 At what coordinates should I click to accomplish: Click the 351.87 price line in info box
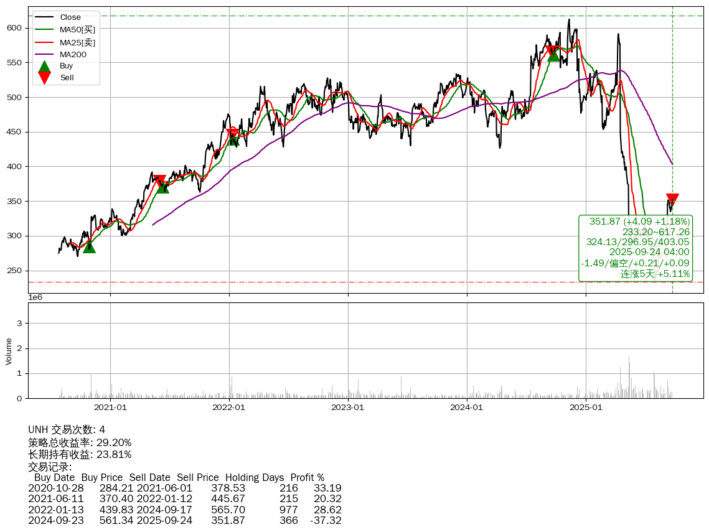point(639,222)
